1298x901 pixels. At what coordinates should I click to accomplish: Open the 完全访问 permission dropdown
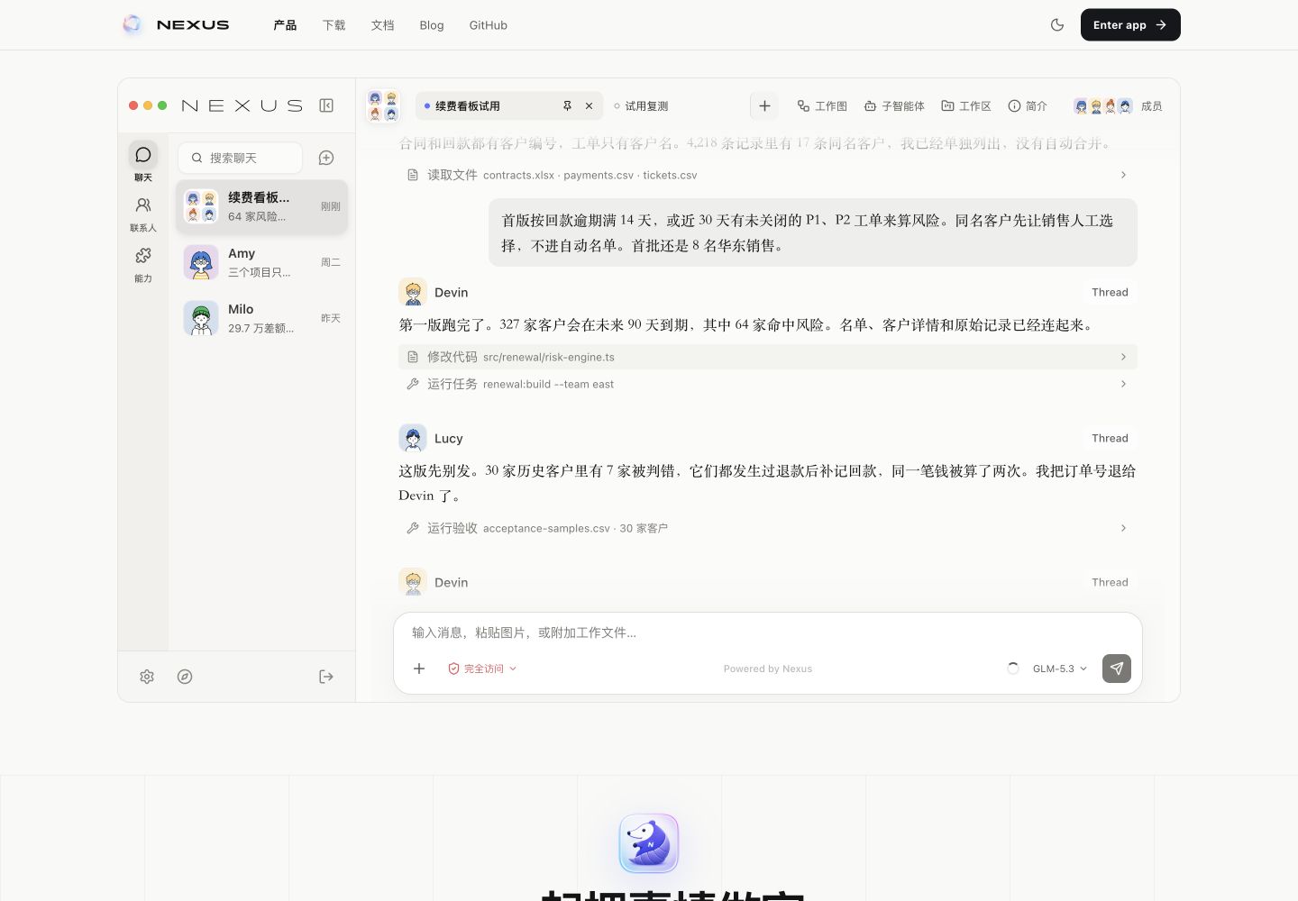(x=482, y=669)
